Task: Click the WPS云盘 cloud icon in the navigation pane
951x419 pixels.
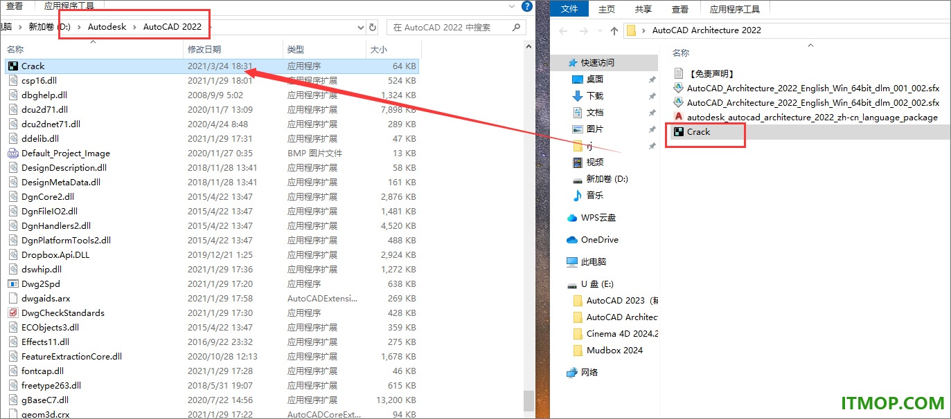Action: click(x=572, y=218)
